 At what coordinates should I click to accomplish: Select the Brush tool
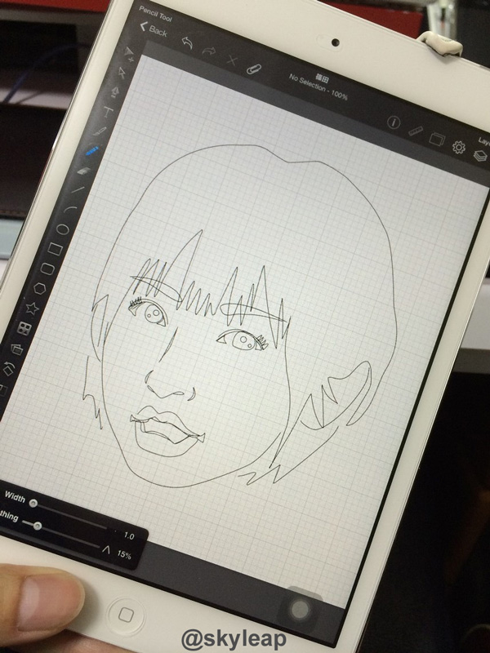click(100, 132)
